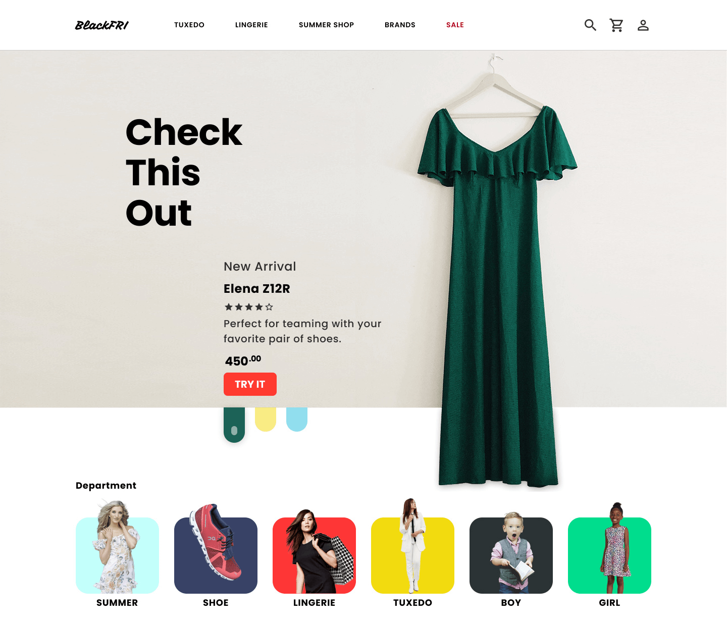This screenshot has width=727, height=625.
Task: Open the BRANDS navigation link
Action: pos(400,25)
